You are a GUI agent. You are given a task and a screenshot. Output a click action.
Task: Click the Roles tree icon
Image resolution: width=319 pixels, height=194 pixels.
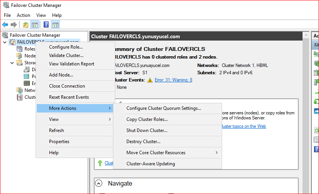(x=20, y=49)
